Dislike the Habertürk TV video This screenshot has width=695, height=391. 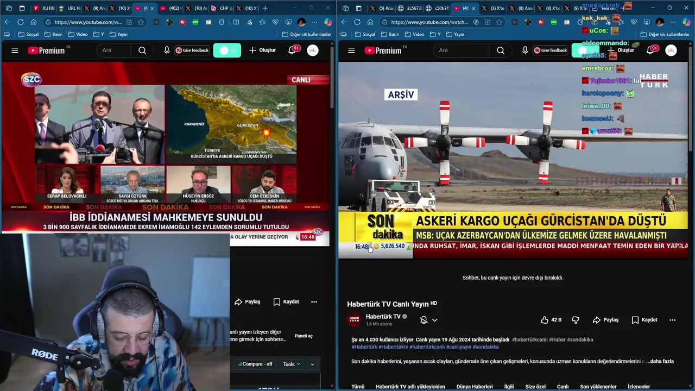click(576, 320)
